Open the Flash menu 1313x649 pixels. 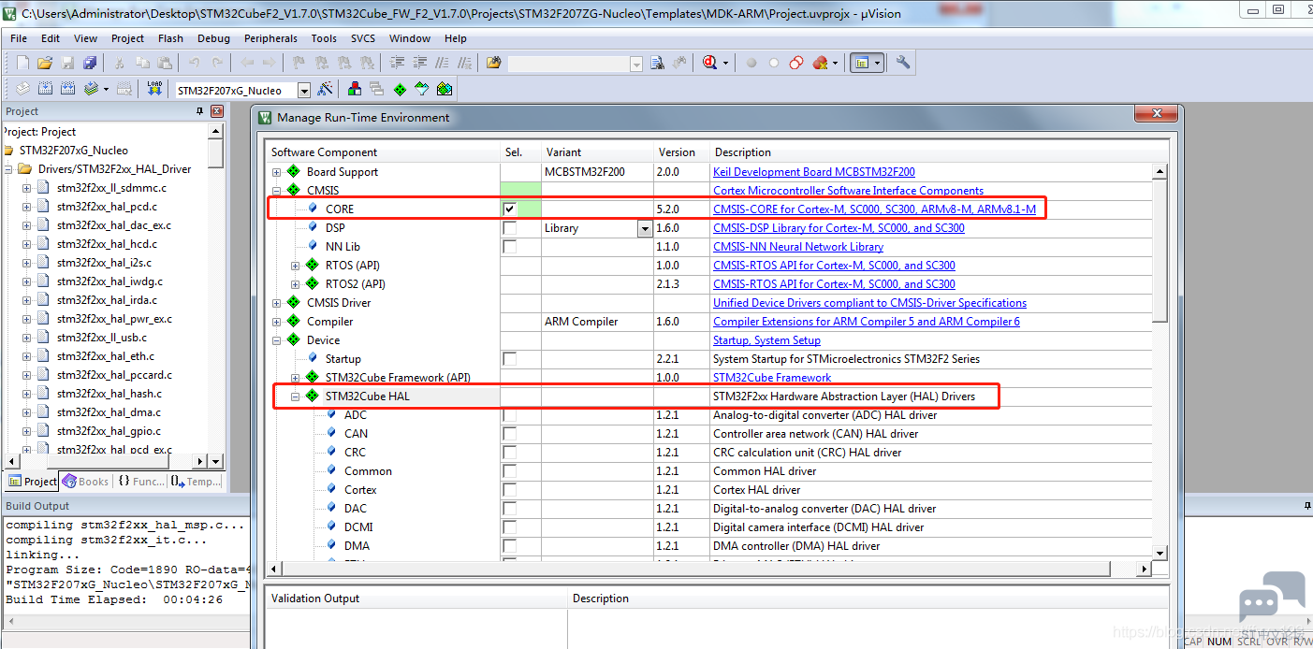click(170, 38)
